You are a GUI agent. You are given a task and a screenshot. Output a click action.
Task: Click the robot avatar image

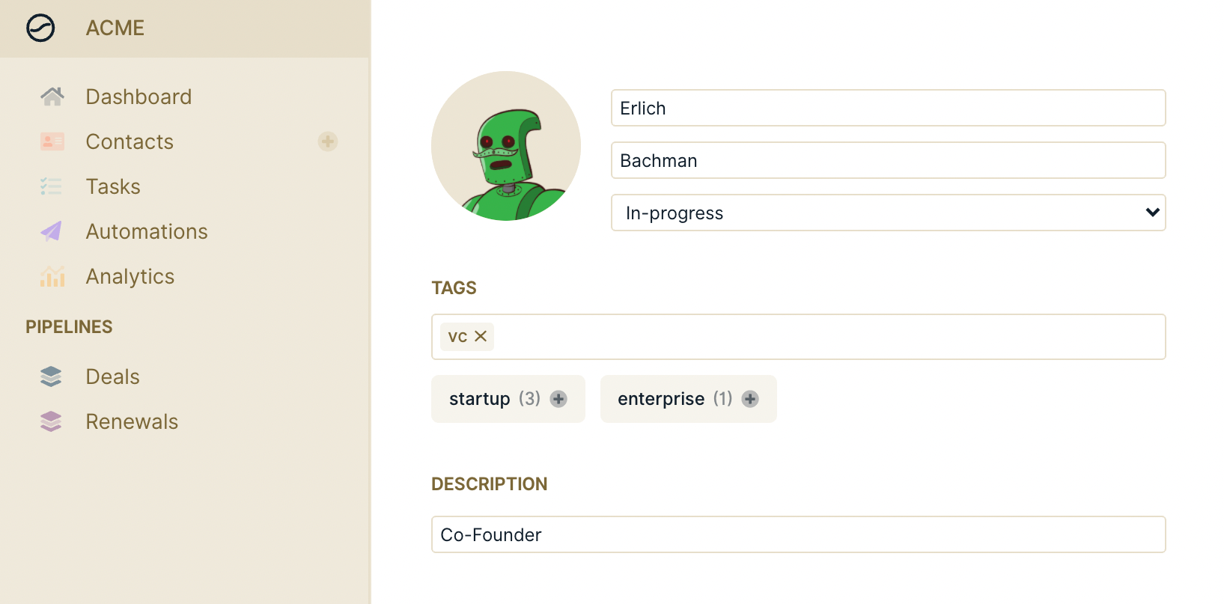506,146
